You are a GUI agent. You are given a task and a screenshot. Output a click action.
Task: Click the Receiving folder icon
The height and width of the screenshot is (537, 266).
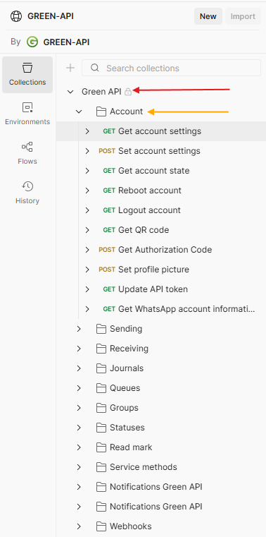101,349
